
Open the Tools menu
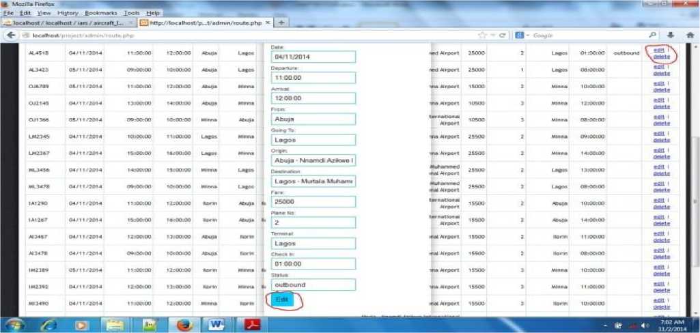pyautogui.click(x=132, y=14)
